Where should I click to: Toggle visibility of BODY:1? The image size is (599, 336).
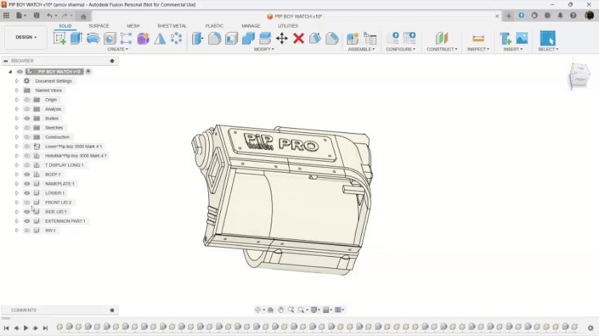coord(27,174)
